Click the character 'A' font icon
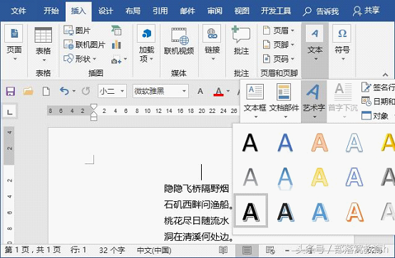The width and height of the screenshot is (395, 258). point(200,91)
